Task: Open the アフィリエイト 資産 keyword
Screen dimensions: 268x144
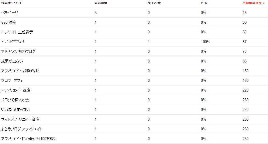Action: (16, 90)
